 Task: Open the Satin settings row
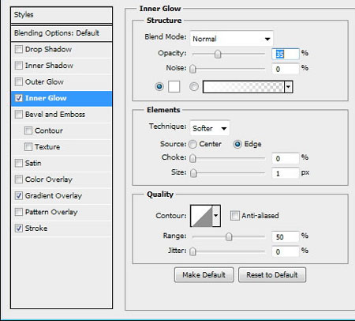[x=62, y=163]
